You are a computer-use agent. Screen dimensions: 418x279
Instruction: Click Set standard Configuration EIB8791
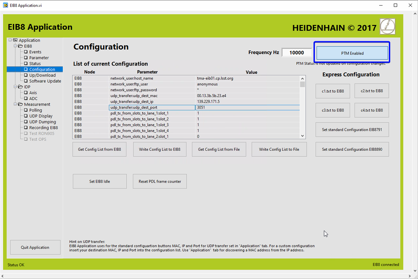click(352, 130)
